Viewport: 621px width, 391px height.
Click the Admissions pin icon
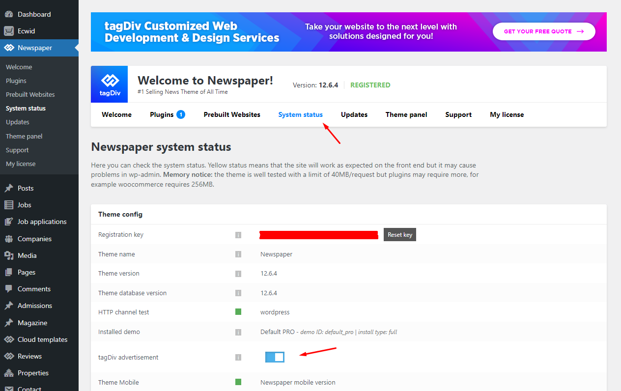[x=9, y=306]
